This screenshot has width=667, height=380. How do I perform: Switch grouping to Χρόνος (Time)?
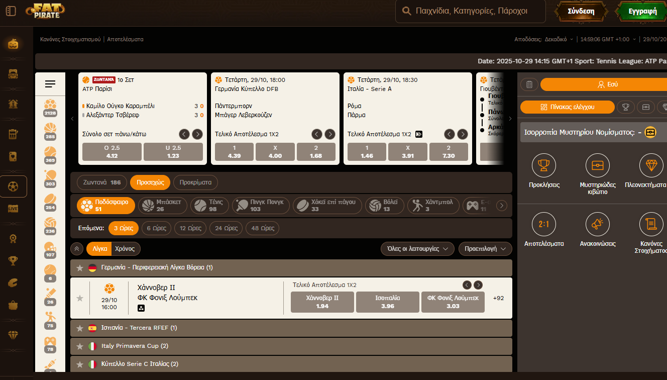tap(126, 249)
